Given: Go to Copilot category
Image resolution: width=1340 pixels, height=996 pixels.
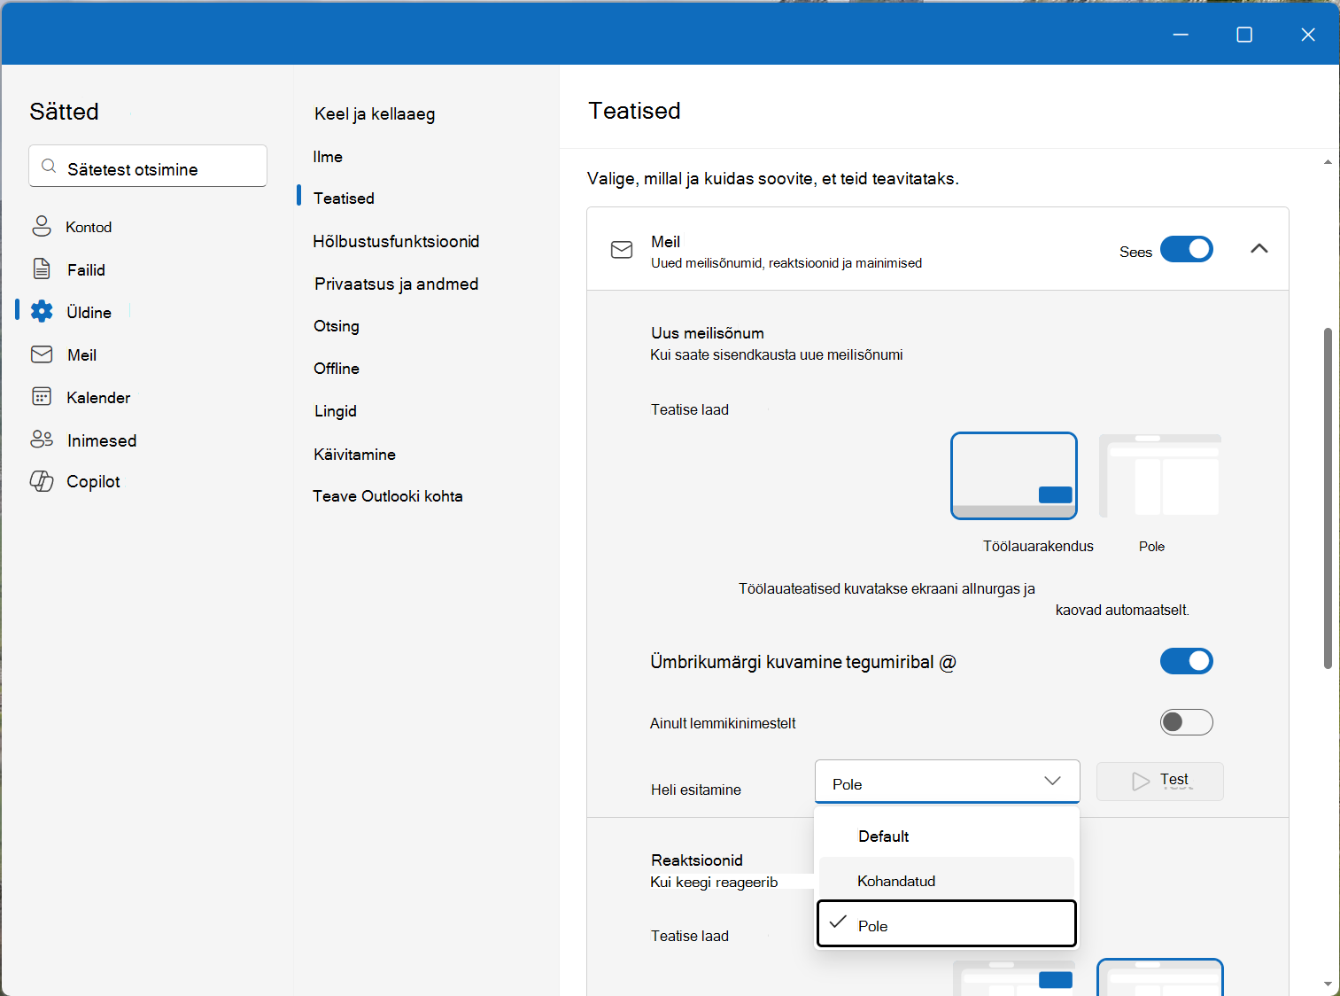Looking at the screenshot, I should coord(93,481).
